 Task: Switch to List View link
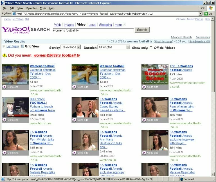point(13,46)
